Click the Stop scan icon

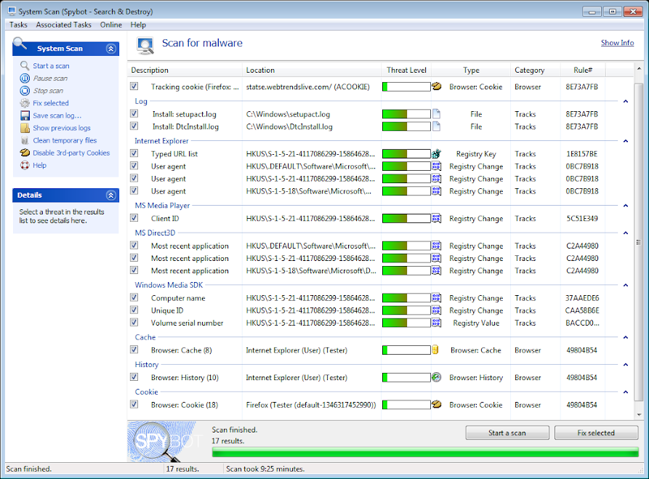(25, 91)
